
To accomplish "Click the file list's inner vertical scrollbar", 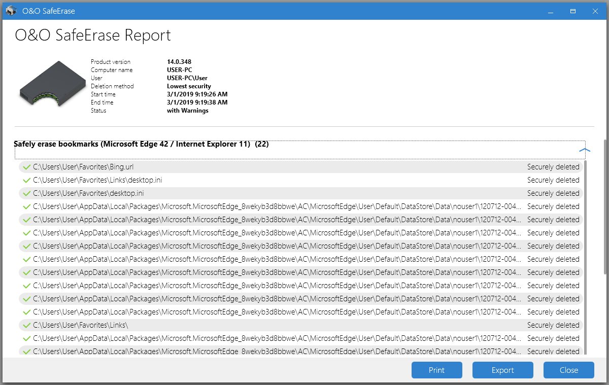I will (x=587, y=258).
